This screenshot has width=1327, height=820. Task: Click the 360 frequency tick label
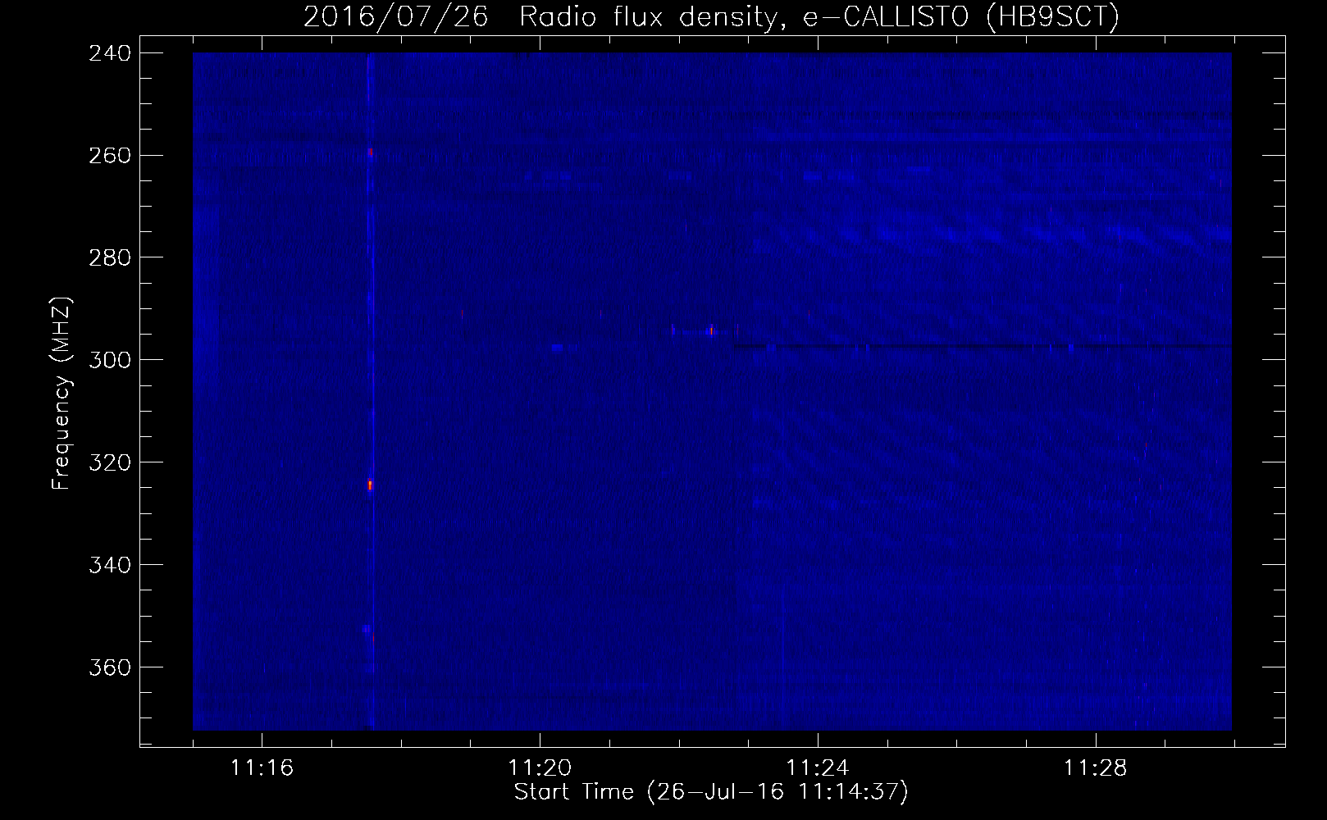tap(108, 667)
